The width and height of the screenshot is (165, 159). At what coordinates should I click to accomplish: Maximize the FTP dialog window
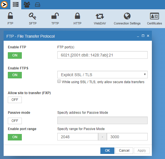click(x=143, y=36)
